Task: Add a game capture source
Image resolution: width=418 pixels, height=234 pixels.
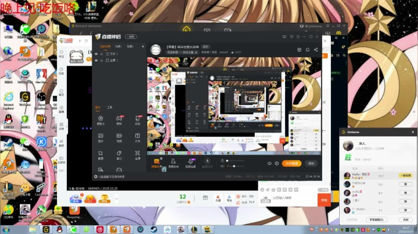Action: tap(119, 120)
